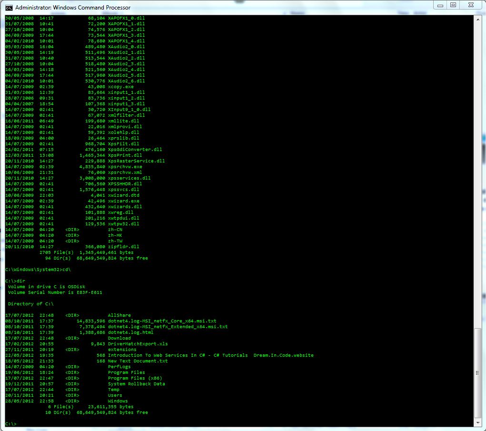Click the 'C:\Windows\System32>cd\' command line
The width and height of the screenshot is (486, 431).
click(38, 270)
